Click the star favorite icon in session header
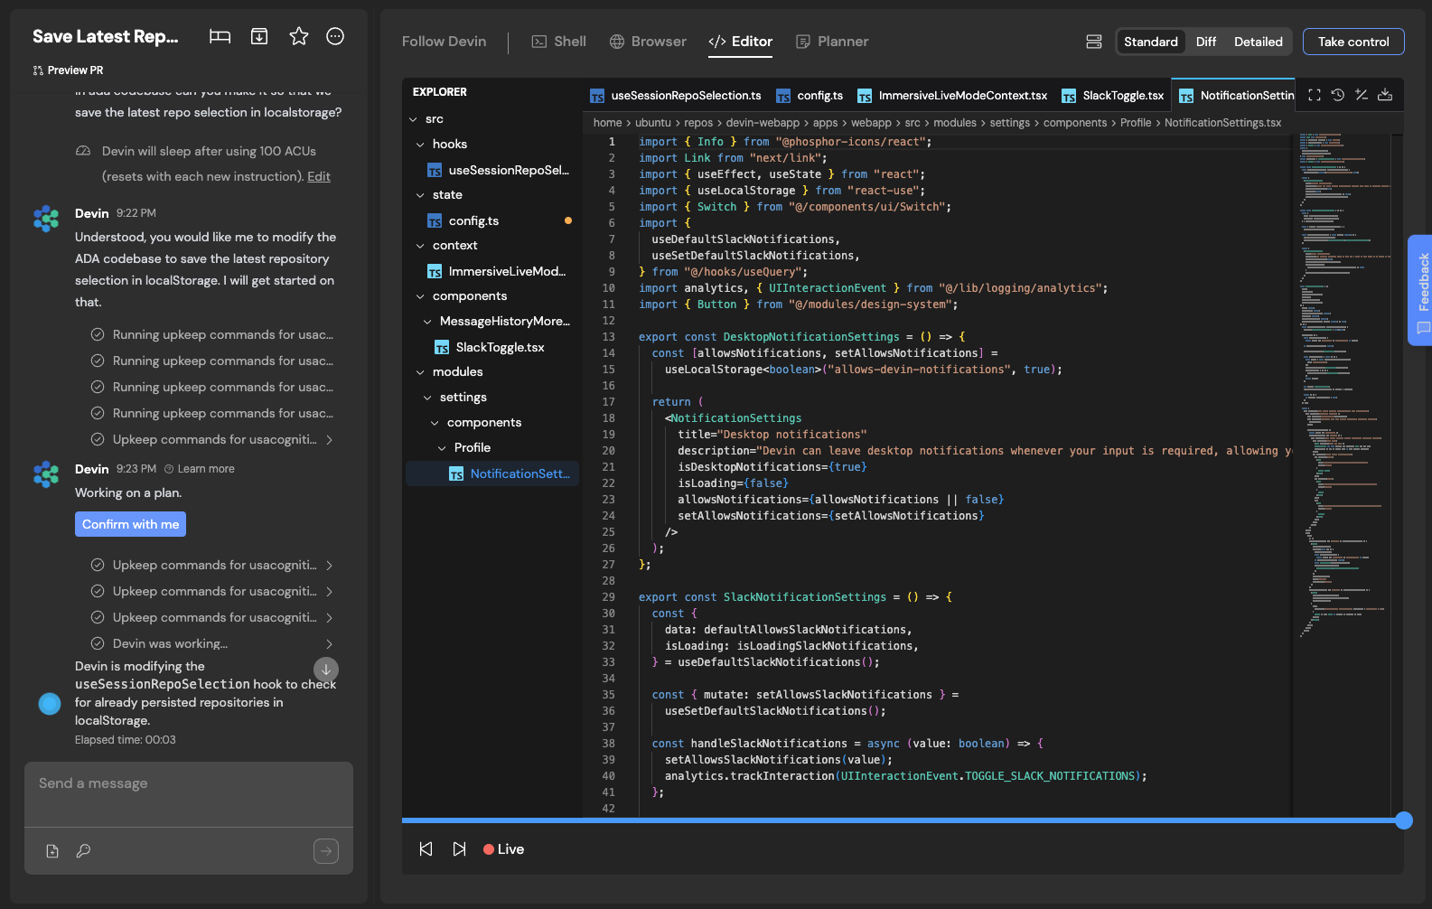The image size is (1432, 909). [x=298, y=36]
